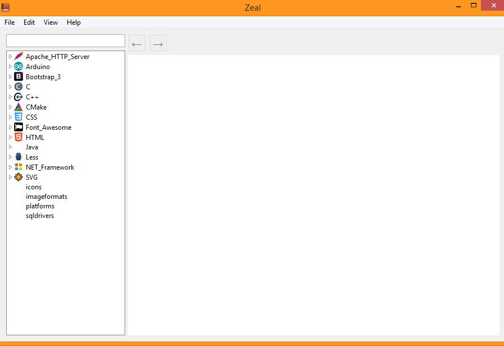Click the Apache feather icon
This screenshot has width=504, height=346.
tap(19, 56)
